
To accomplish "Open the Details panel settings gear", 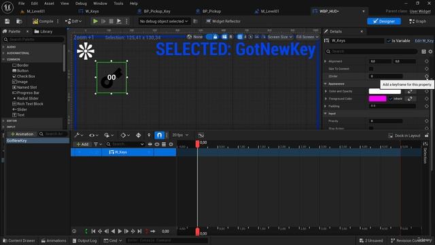I will pyautogui.click(x=430, y=52).
